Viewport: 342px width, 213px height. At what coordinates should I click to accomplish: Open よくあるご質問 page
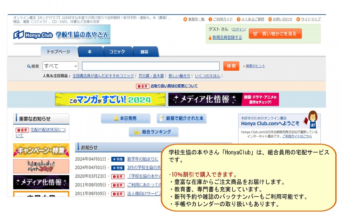click(253, 19)
